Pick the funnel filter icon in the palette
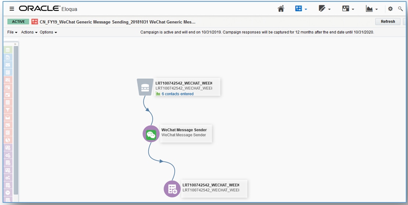The height and width of the screenshot is (205, 408). 8,109
